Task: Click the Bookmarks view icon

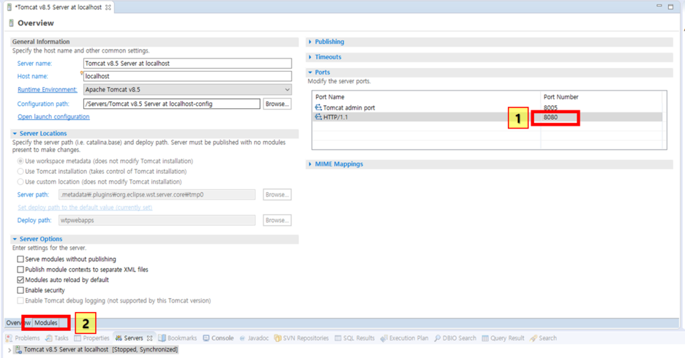Action: coord(162,338)
